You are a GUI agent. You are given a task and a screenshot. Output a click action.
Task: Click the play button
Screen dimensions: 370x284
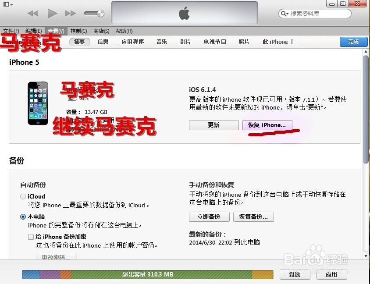pos(52,13)
